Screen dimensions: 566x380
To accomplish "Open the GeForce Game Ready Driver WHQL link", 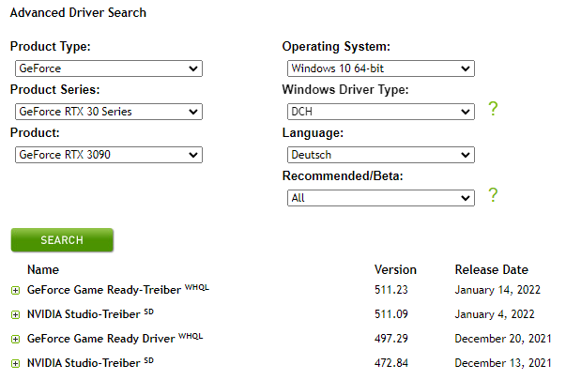I will 115,338.
